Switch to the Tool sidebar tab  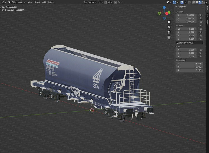tap(207, 15)
